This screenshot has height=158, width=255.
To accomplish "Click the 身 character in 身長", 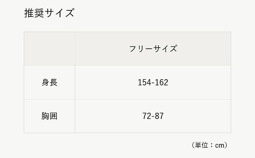I will coord(45,82).
